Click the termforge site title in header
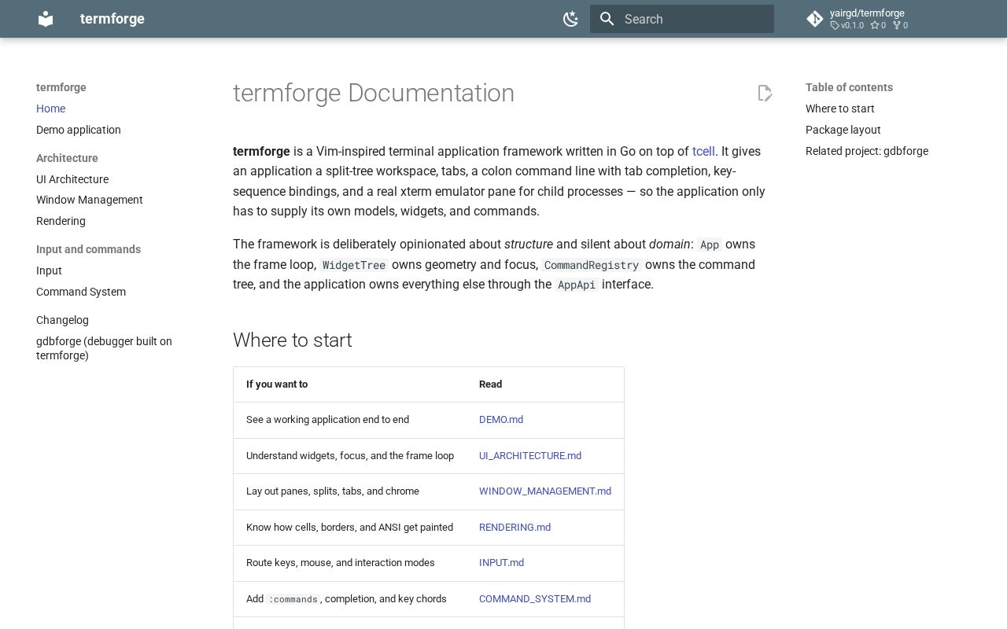The height and width of the screenshot is (629, 1007). (x=113, y=19)
